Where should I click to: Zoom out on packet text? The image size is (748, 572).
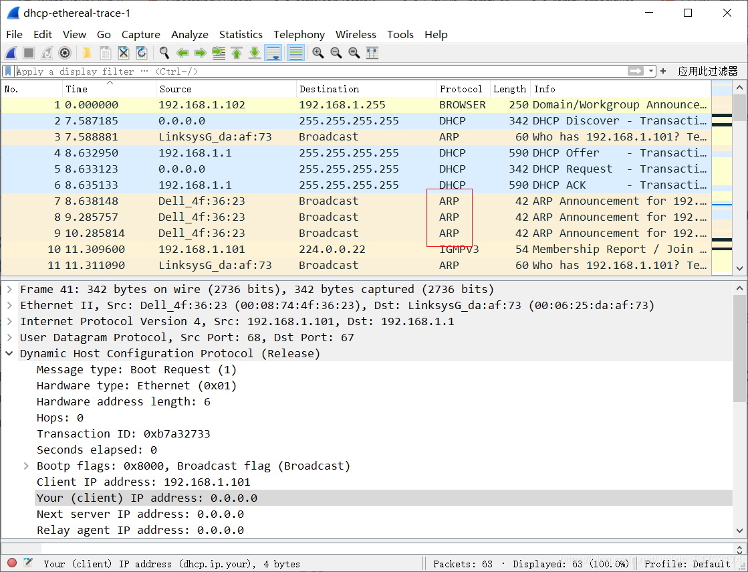336,53
